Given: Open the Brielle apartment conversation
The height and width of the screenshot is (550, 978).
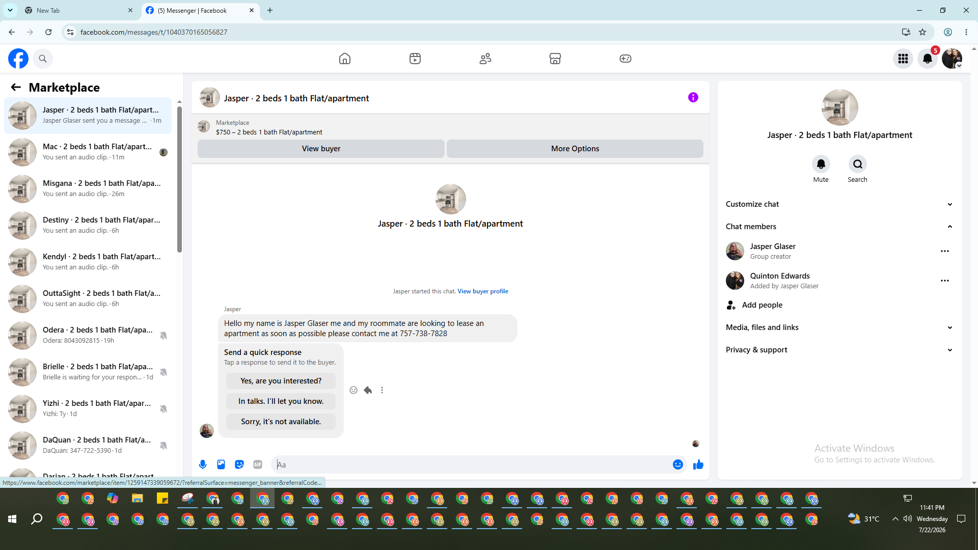Looking at the screenshot, I should coord(88,372).
